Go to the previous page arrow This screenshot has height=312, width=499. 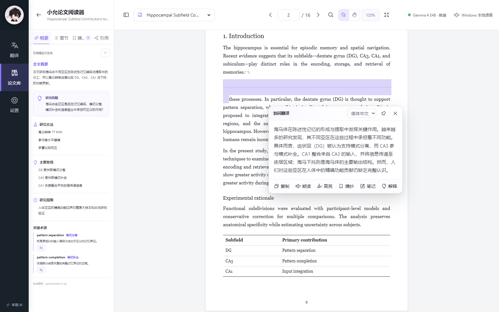270,15
